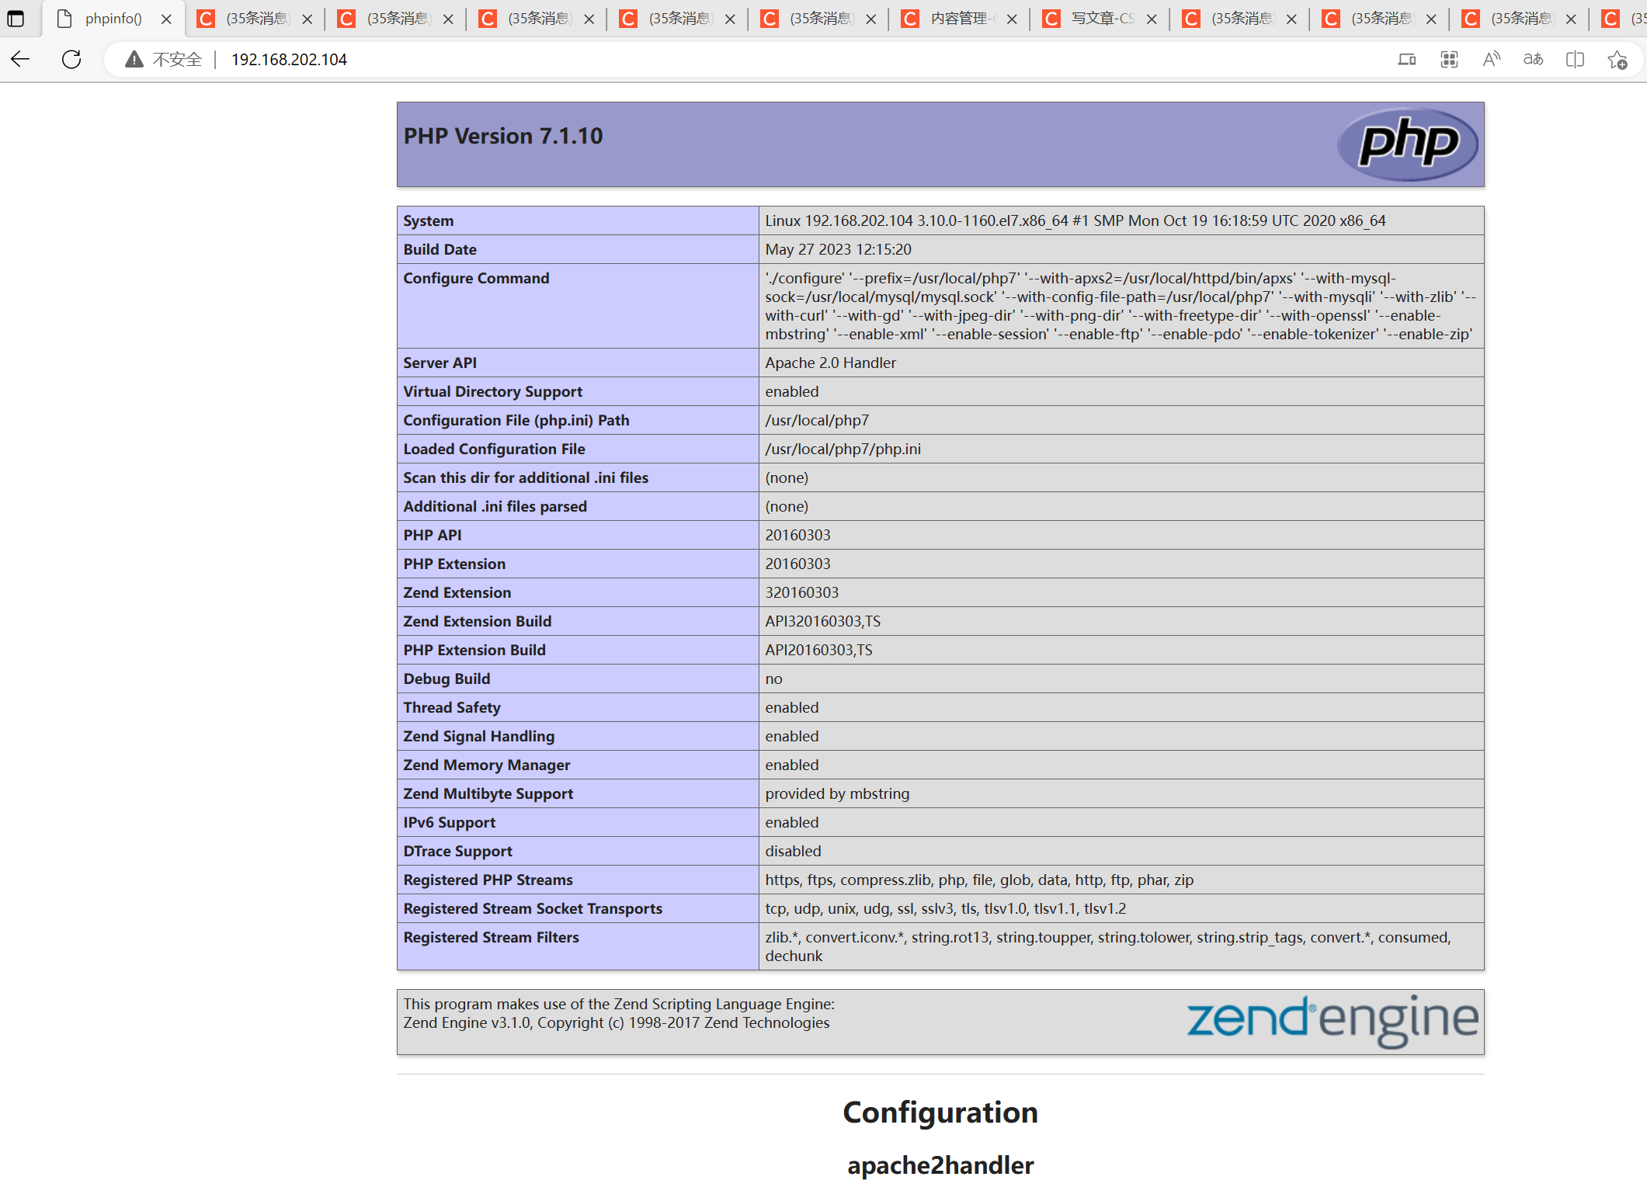Close the 写文章-CS tab
The width and height of the screenshot is (1647, 1187).
point(1152,19)
